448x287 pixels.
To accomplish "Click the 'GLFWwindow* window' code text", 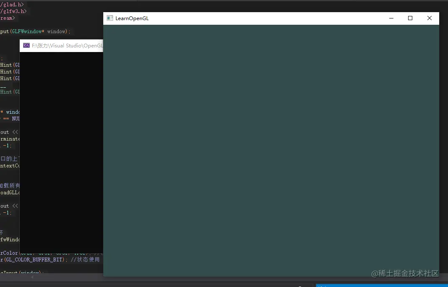I will 39,31.
